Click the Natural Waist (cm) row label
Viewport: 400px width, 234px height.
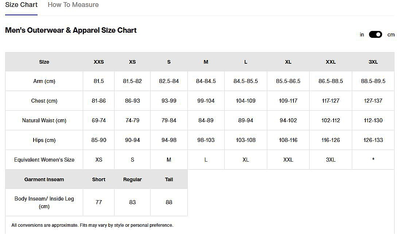(x=44, y=120)
